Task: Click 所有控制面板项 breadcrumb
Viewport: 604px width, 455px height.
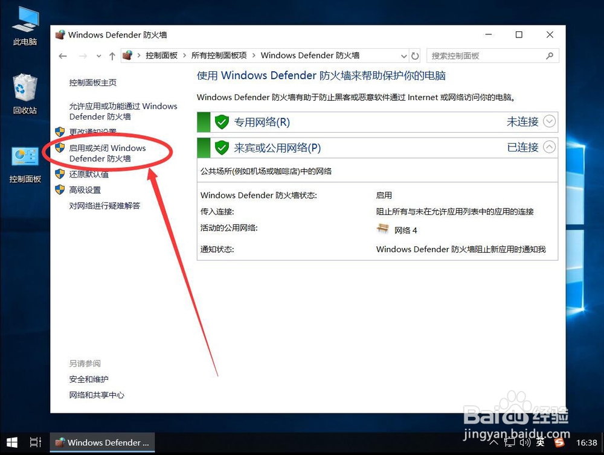Action: 219,56
